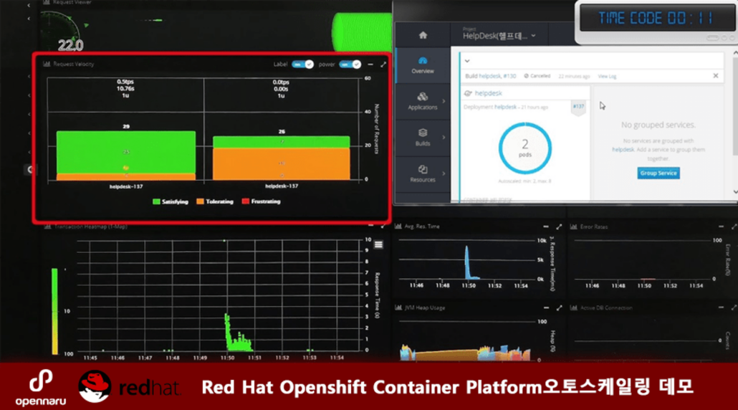Image resolution: width=738 pixels, height=410 pixels.
Task: Click the Active DB Connection chart icon
Action: pyautogui.click(x=574, y=307)
